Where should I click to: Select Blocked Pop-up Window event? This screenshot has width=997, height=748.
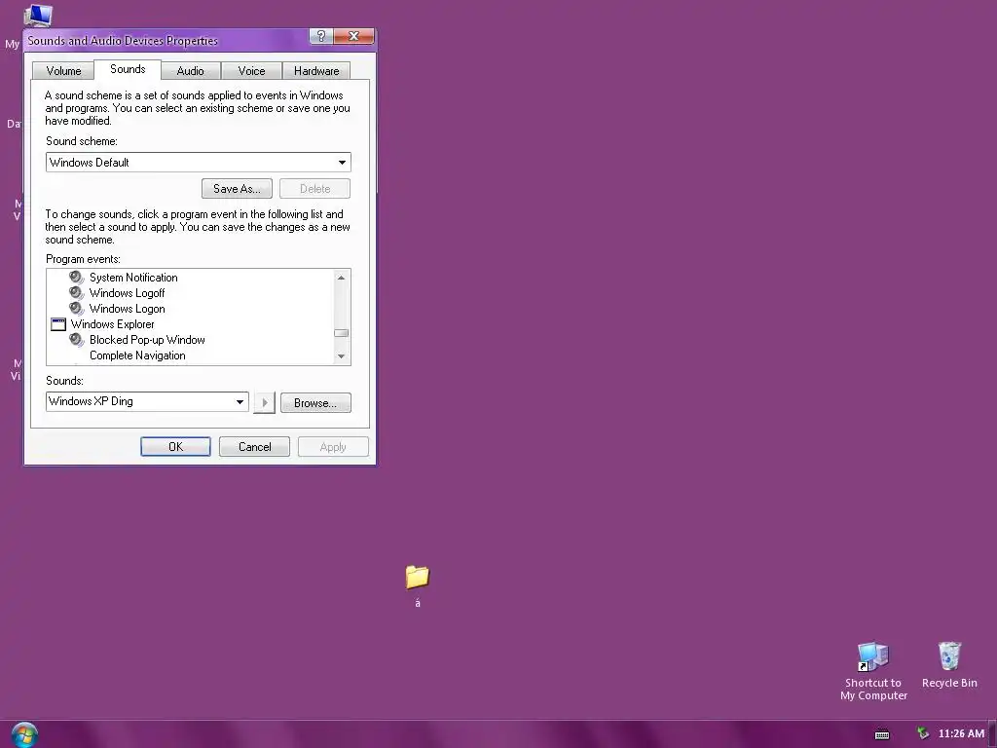pyautogui.click(x=147, y=340)
